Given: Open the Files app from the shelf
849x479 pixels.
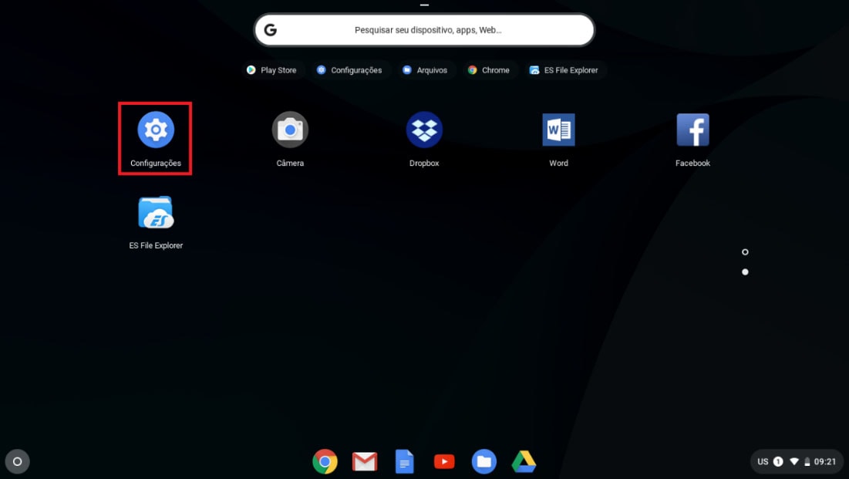Looking at the screenshot, I should [484, 462].
